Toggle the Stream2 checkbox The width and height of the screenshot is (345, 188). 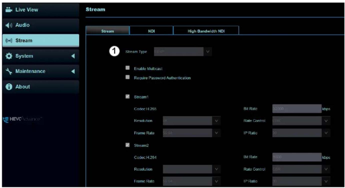tap(128, 145)
